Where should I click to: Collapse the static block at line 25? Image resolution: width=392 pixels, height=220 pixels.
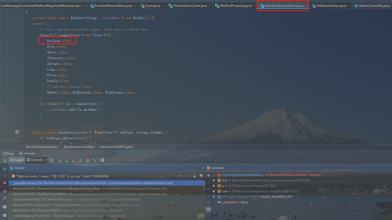pos(23,24)
